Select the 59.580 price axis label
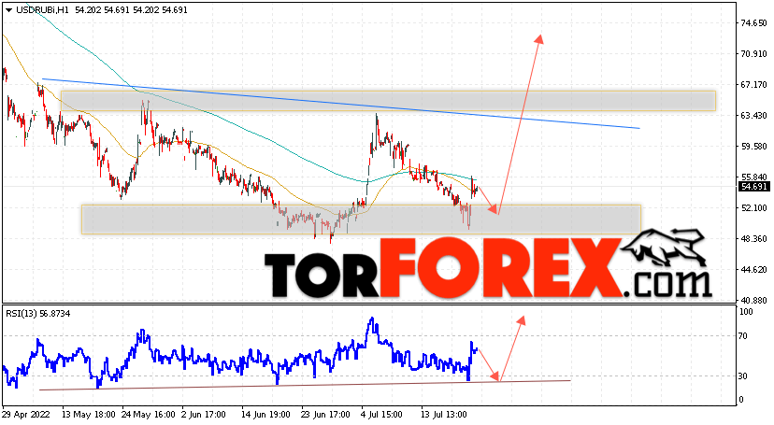The image size is (774, 425). click(x=753, y=147)
